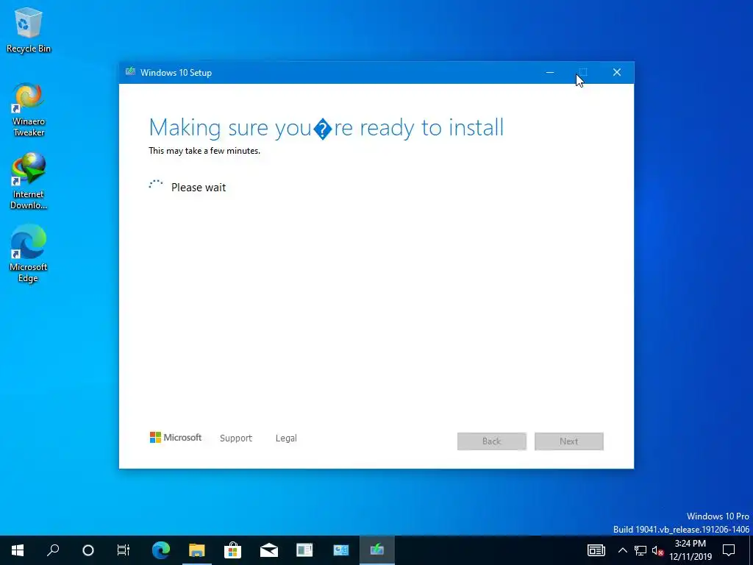This screenshot has width=753, height=565.
Task: Open taskbar Search magnifier
Action: (x=53, y=550)
